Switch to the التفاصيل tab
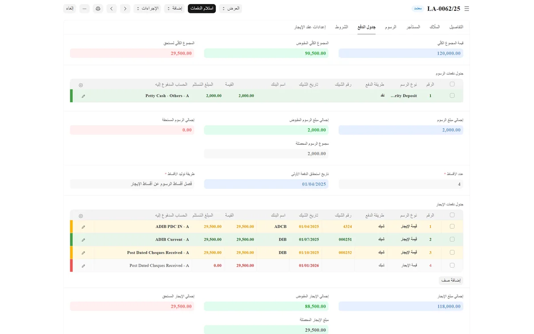This screenshot has height=334, width=534. [456, 27]
